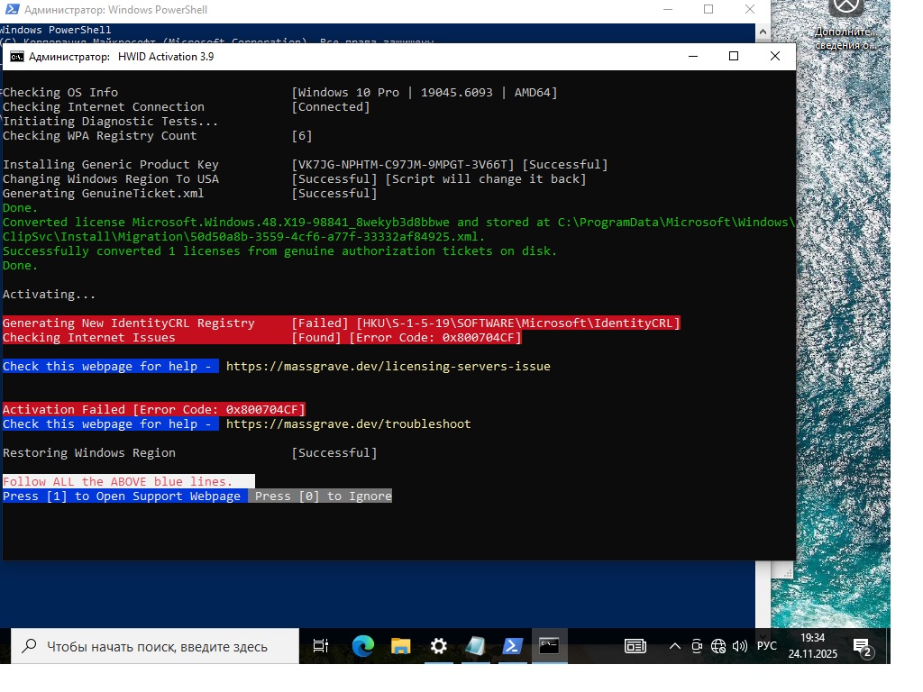Click the massgrave.dev/licensing-servers-issue URL

click(x=388, y=366)
